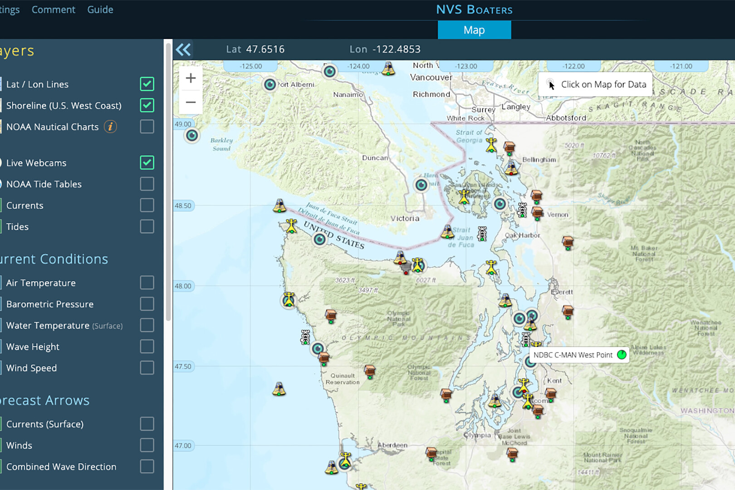Select yellow tower station at Olympic Peninsula's northwest tip
This screenshot has width=735, height=490.
tap(291, 226)
